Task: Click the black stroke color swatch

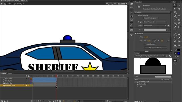Action: 179,50
